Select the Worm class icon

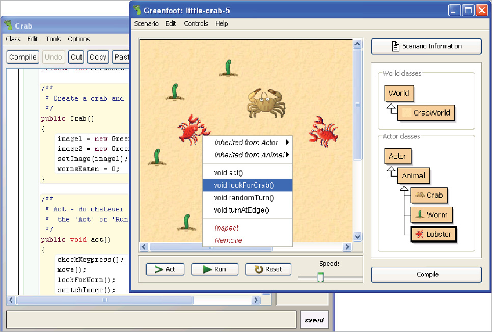click(431, 214)
